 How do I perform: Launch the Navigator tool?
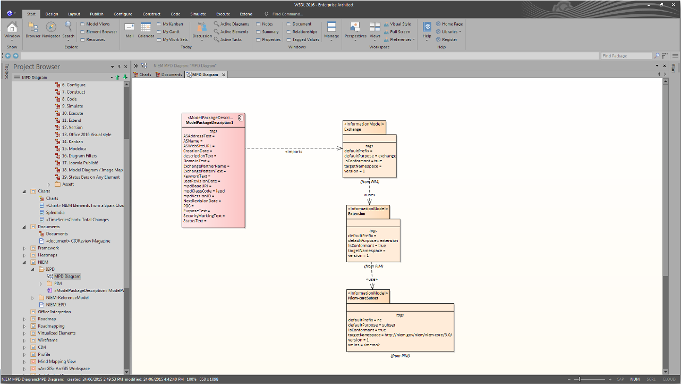(51, 30)
